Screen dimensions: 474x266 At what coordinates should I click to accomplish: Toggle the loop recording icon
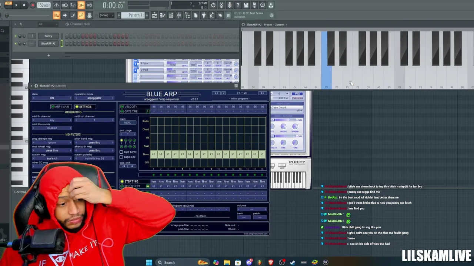pos(89,5)
